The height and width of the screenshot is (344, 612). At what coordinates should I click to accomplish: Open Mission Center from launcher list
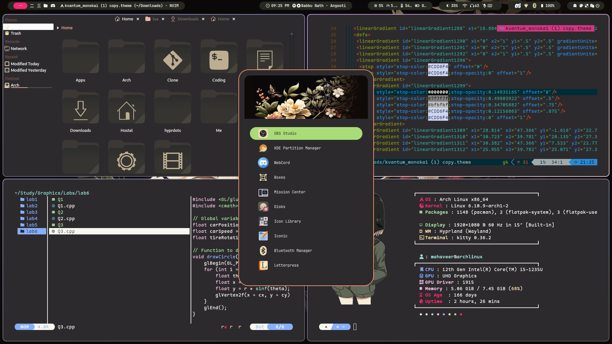point(289,192)
